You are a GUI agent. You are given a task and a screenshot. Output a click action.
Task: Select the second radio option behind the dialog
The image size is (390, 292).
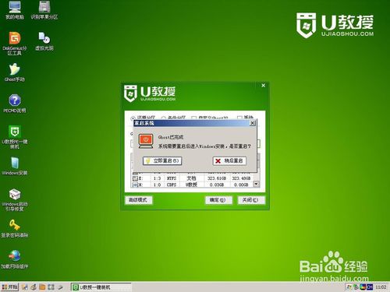coord(164,118)
